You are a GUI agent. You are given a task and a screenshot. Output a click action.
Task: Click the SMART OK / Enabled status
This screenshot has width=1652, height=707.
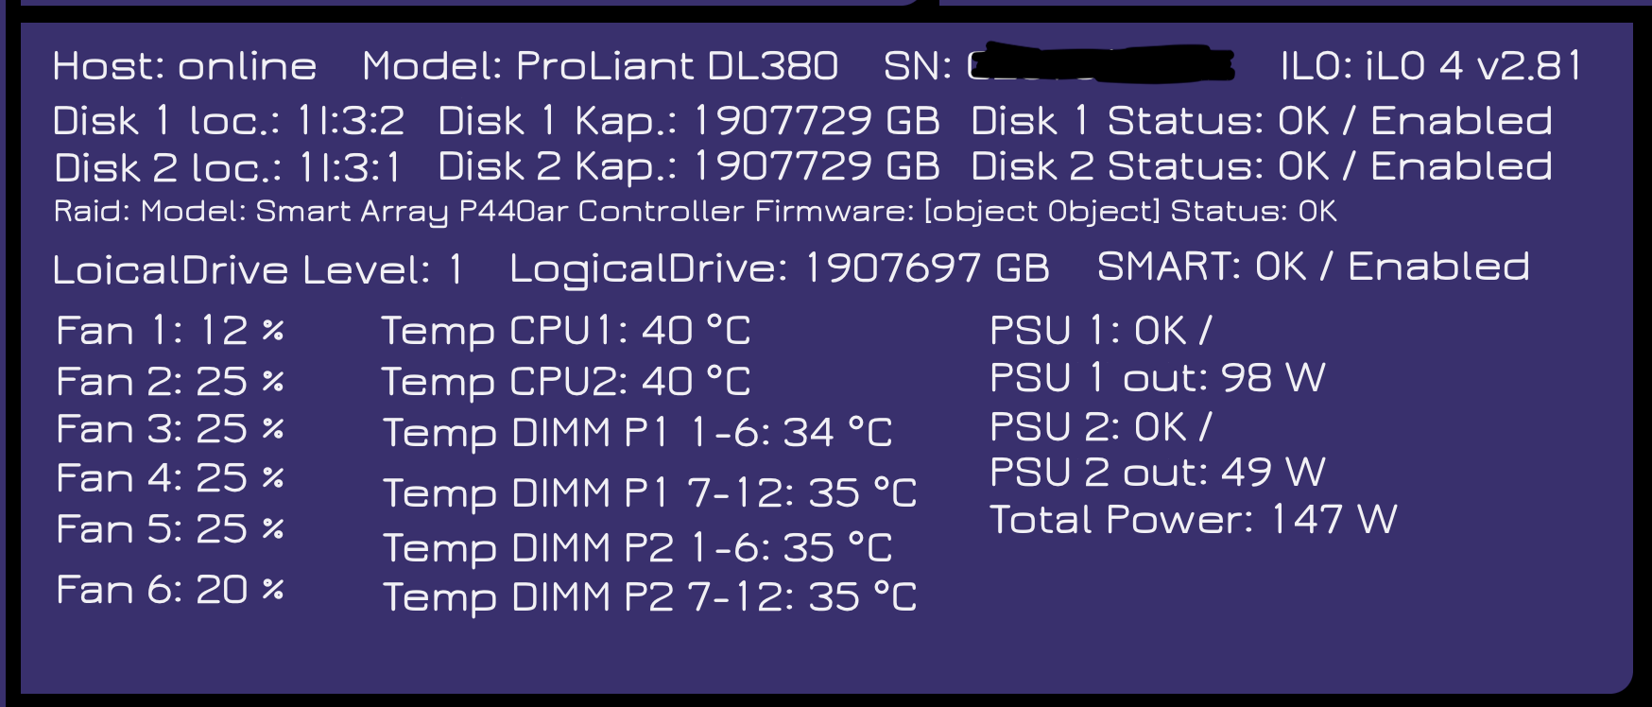pyautogui.click(x=1313, y=267)
